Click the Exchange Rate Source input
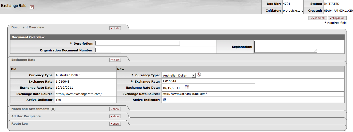 [253, 94]
